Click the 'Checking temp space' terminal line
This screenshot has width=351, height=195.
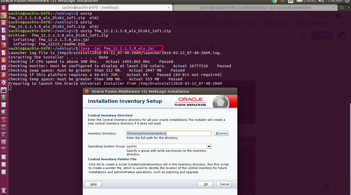tap(95, 79)
